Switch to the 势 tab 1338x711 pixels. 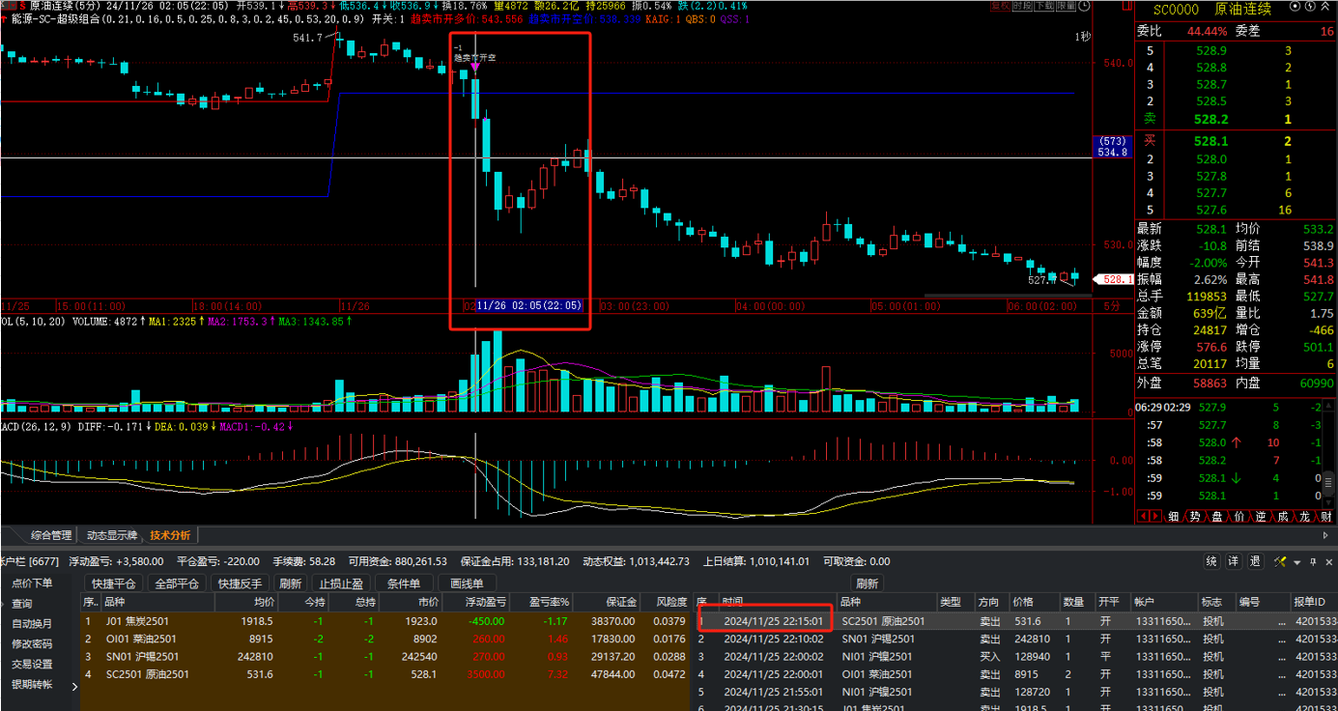[1195, 517]
